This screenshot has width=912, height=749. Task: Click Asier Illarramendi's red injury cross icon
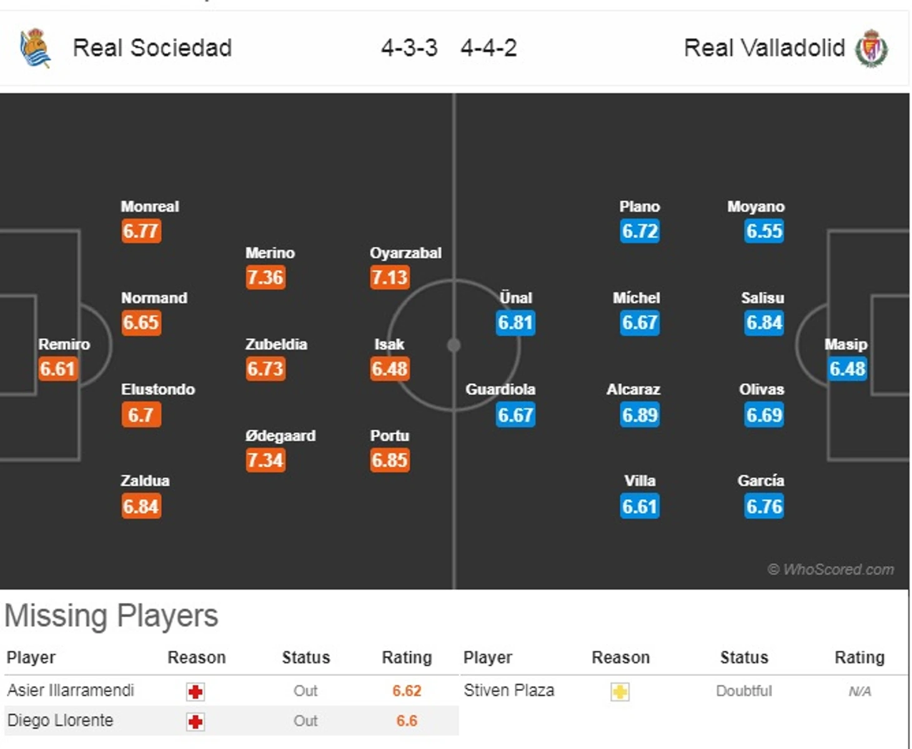click(196, 692)
